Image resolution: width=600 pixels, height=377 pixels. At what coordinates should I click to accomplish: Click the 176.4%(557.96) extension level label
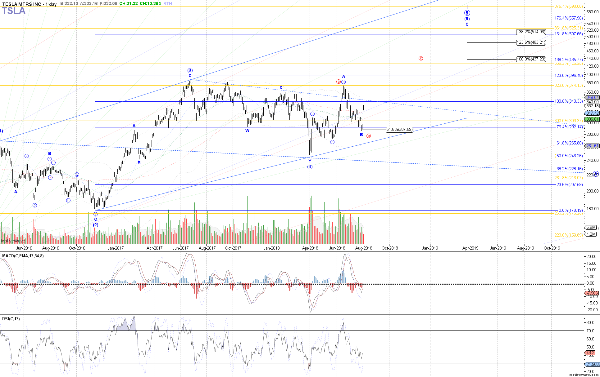(x=569, y=18)
